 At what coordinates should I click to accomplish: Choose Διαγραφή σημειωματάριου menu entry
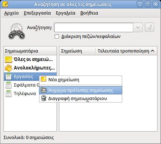[x=81, y=98]
